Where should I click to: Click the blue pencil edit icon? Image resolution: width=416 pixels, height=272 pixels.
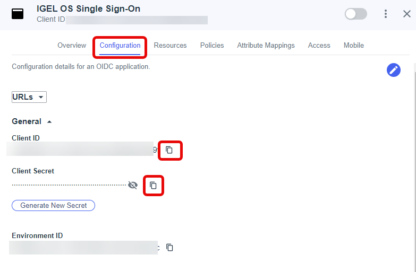click(x=394, y=70)
